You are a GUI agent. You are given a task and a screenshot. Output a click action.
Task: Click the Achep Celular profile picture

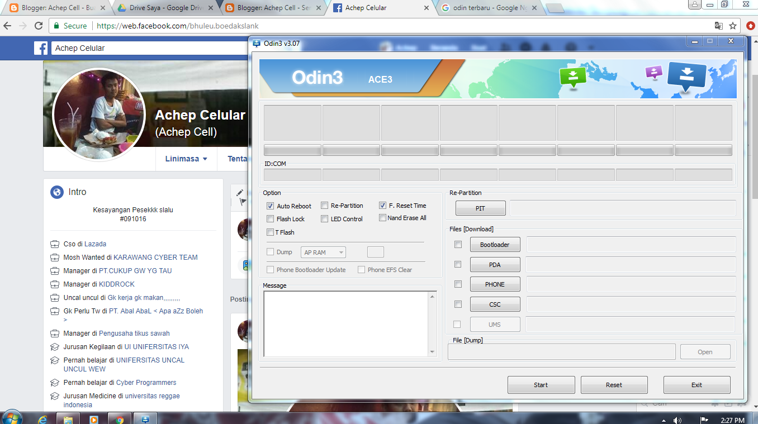[98, 115]
